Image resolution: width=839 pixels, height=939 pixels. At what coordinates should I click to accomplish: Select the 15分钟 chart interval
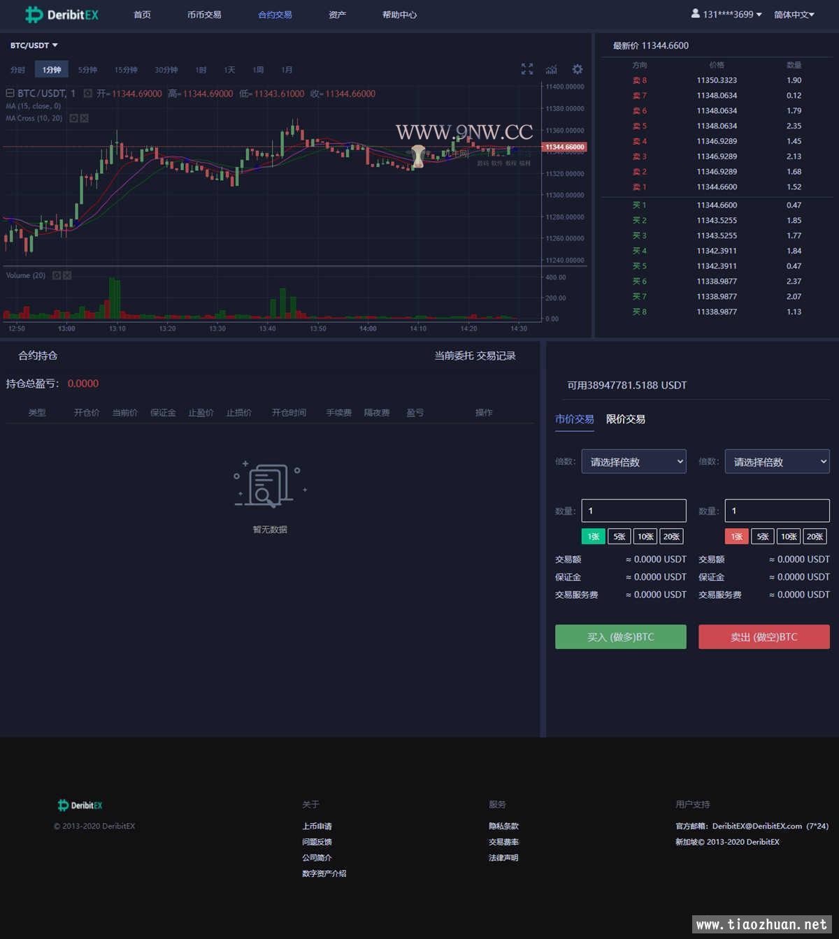click(126, 70)
